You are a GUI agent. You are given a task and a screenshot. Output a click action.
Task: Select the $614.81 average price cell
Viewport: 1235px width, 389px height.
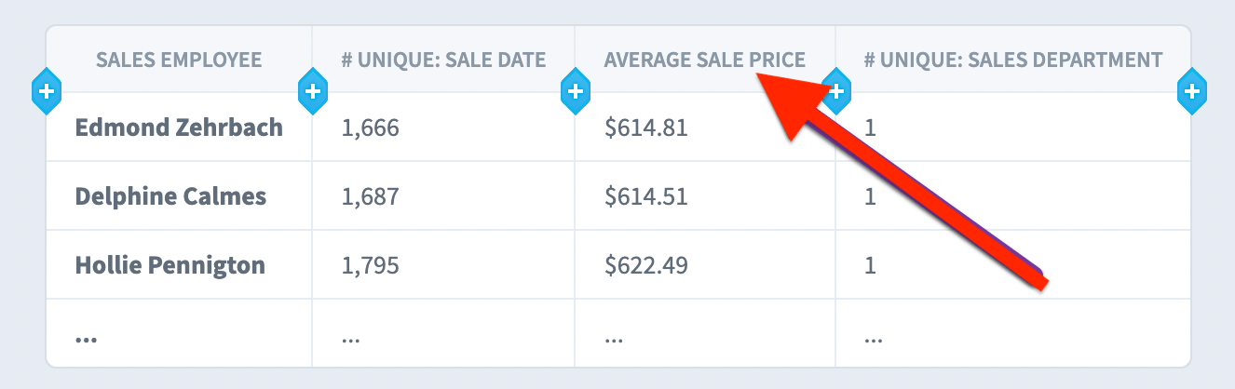point(646,127)
